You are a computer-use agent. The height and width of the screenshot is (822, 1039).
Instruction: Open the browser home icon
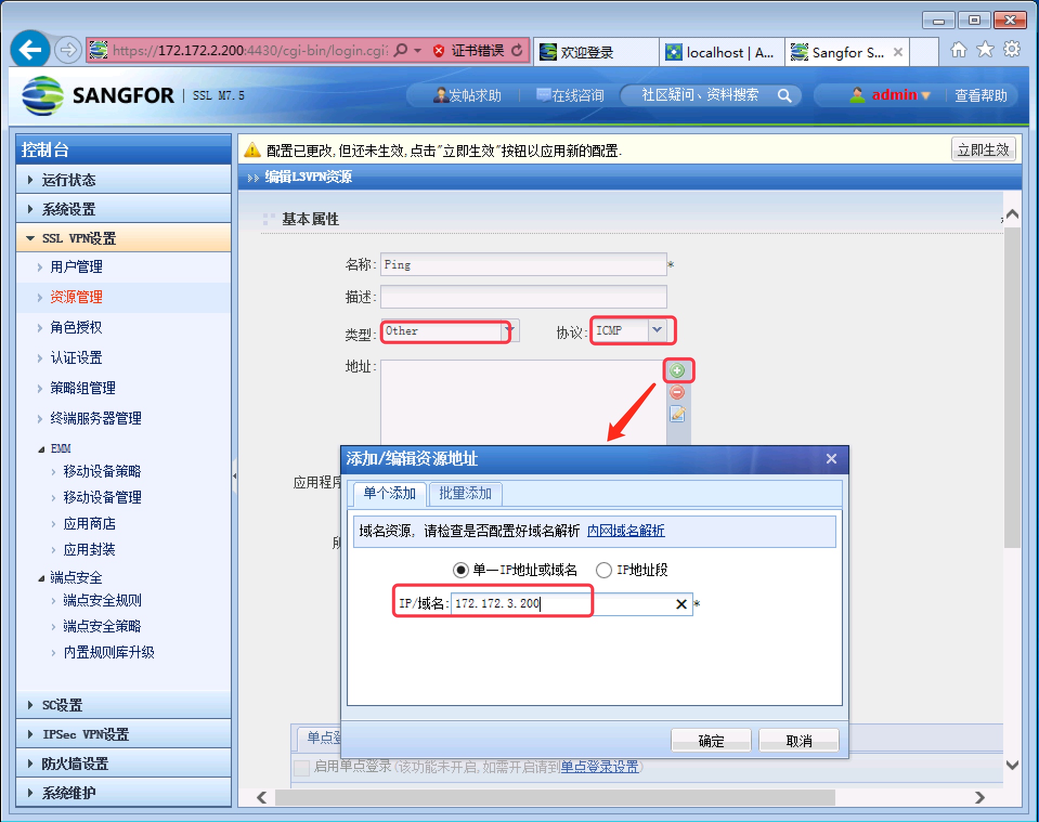click(959, 50)
